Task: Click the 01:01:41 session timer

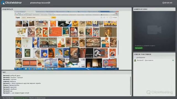Action: pyautogui.click(x=168, y=3)
